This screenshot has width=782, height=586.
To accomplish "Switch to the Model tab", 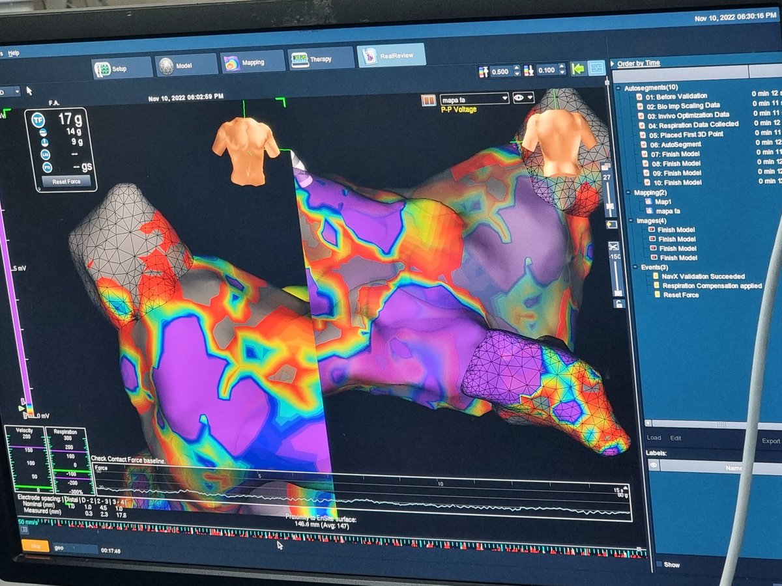I will point(186,64).
